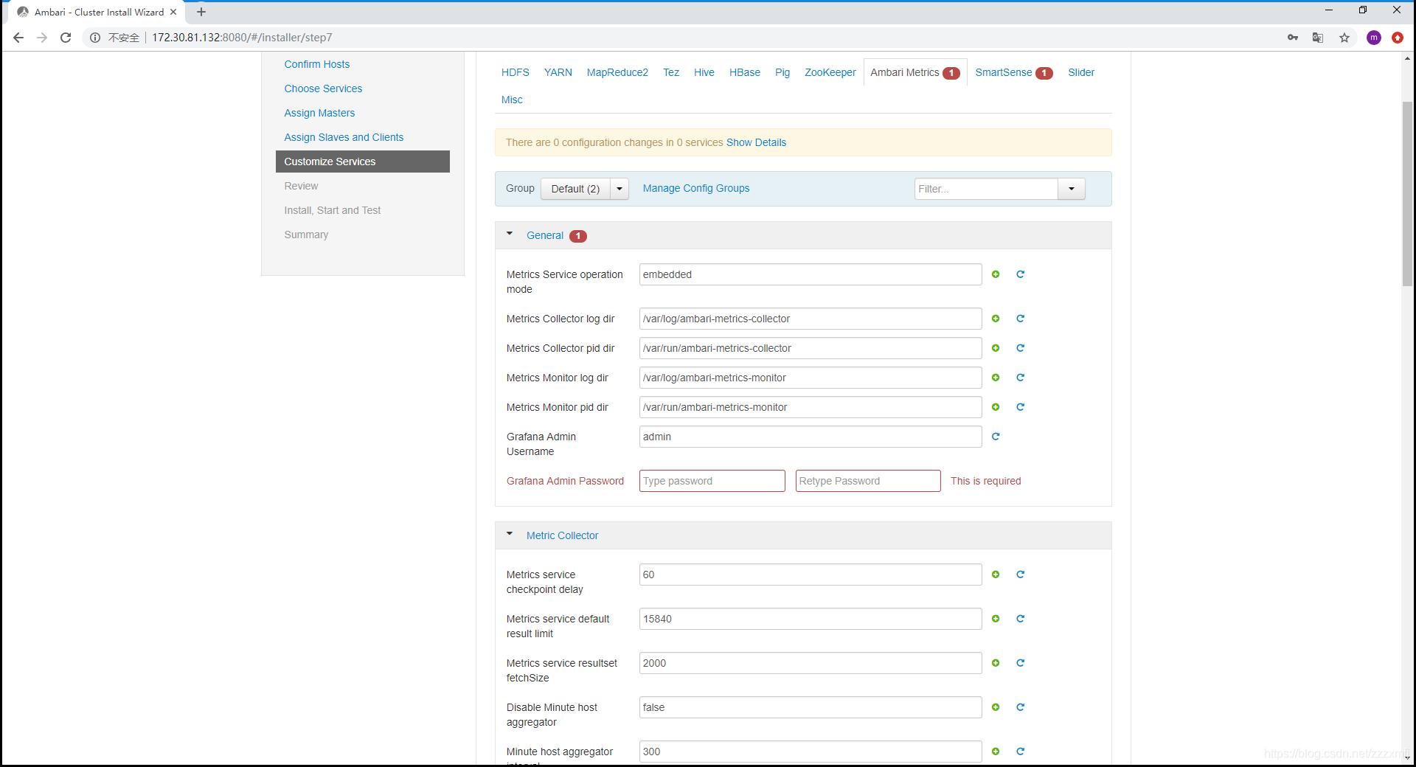Close the Ambari Cluster Install Wizard tab
Screen dimensions: 1416x767
pos(173,12)
